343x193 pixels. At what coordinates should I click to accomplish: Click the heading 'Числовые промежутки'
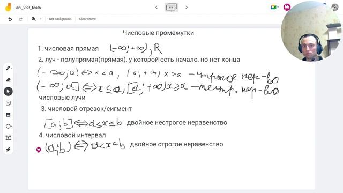159,33
